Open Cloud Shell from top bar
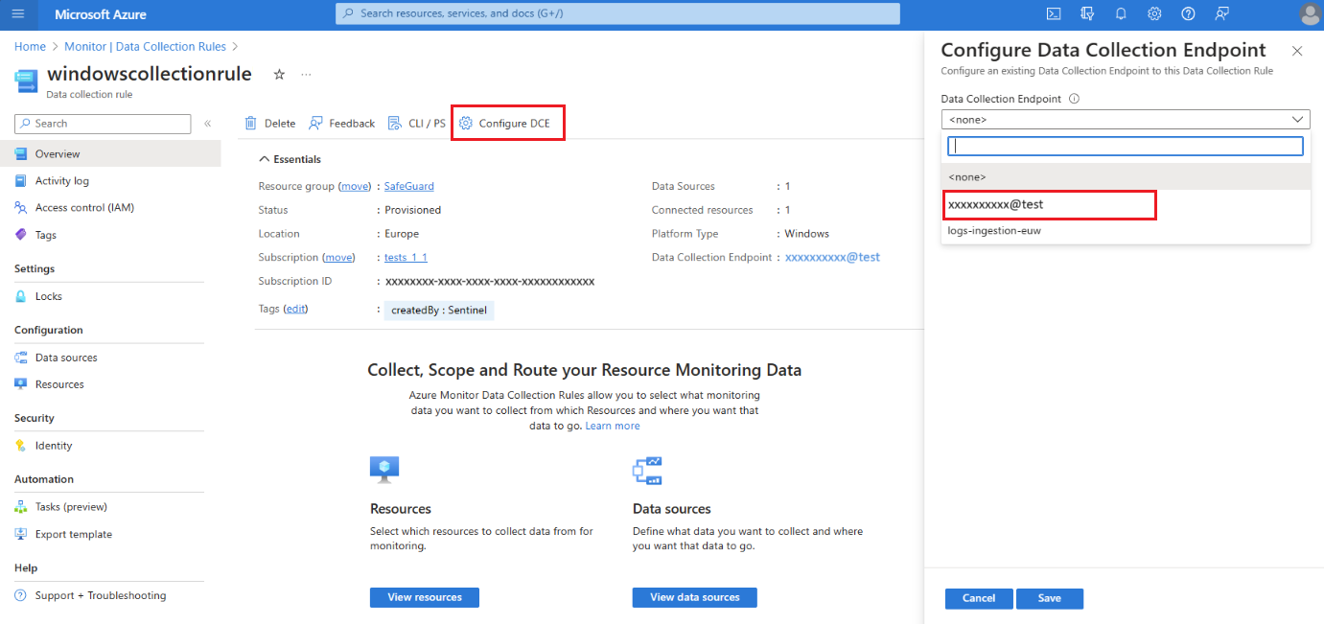The image size is (1324, 624). [1053, 13]
